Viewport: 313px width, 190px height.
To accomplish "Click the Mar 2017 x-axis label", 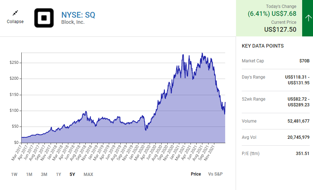I will [16, 153].
